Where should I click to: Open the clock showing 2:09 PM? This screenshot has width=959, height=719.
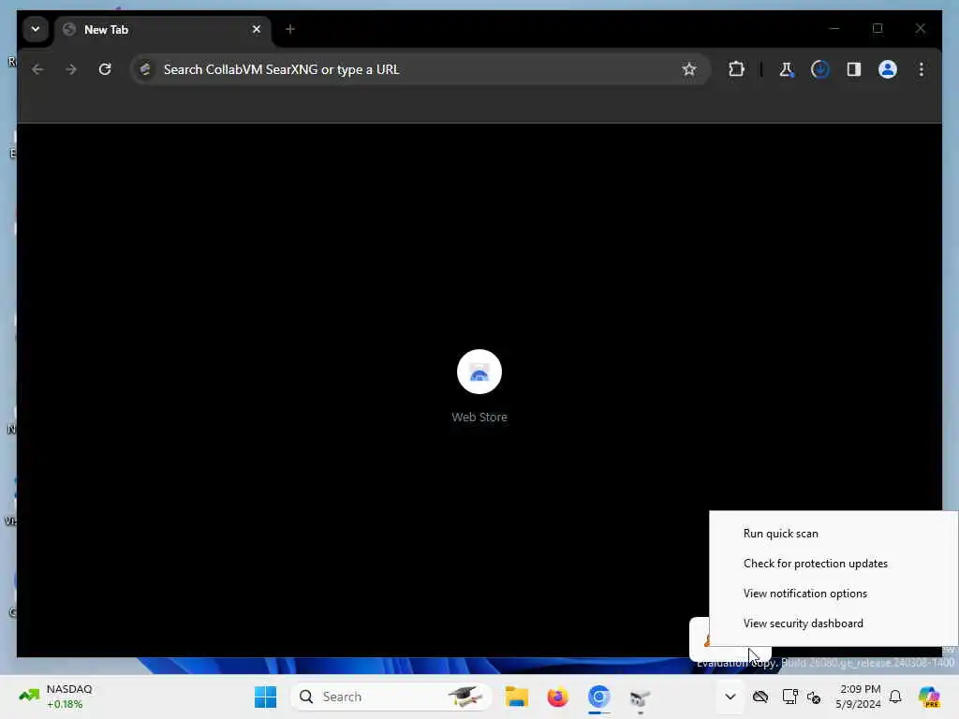point(859,697)
